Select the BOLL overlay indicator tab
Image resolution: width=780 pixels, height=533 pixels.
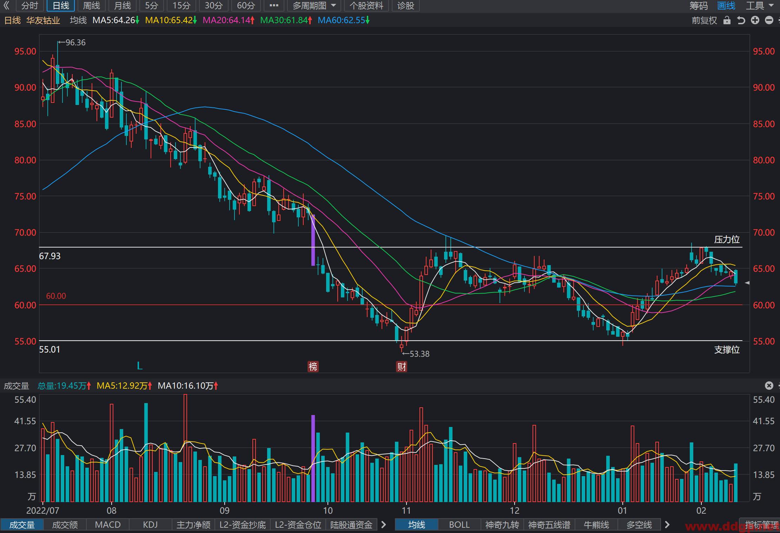pyautogui.click(x=459, y=525)
